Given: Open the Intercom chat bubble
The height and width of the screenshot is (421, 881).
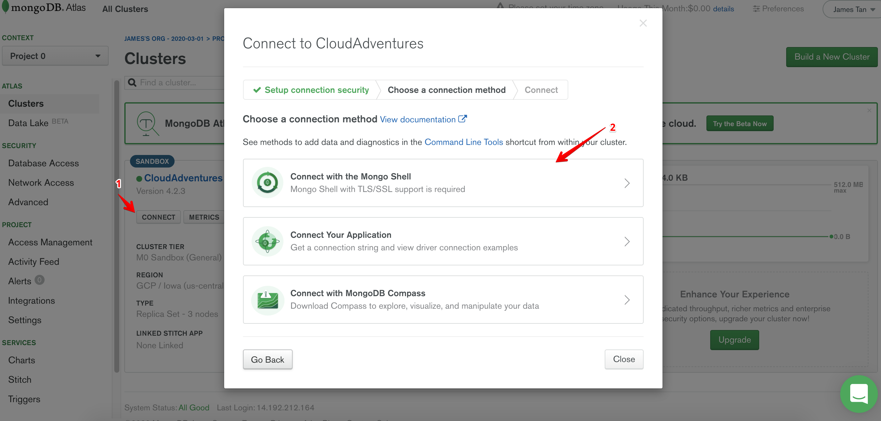Looking at the screenshot, I should click(858, 394).
